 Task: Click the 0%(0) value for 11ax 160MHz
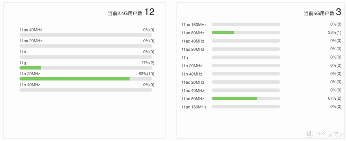[336, 24]
